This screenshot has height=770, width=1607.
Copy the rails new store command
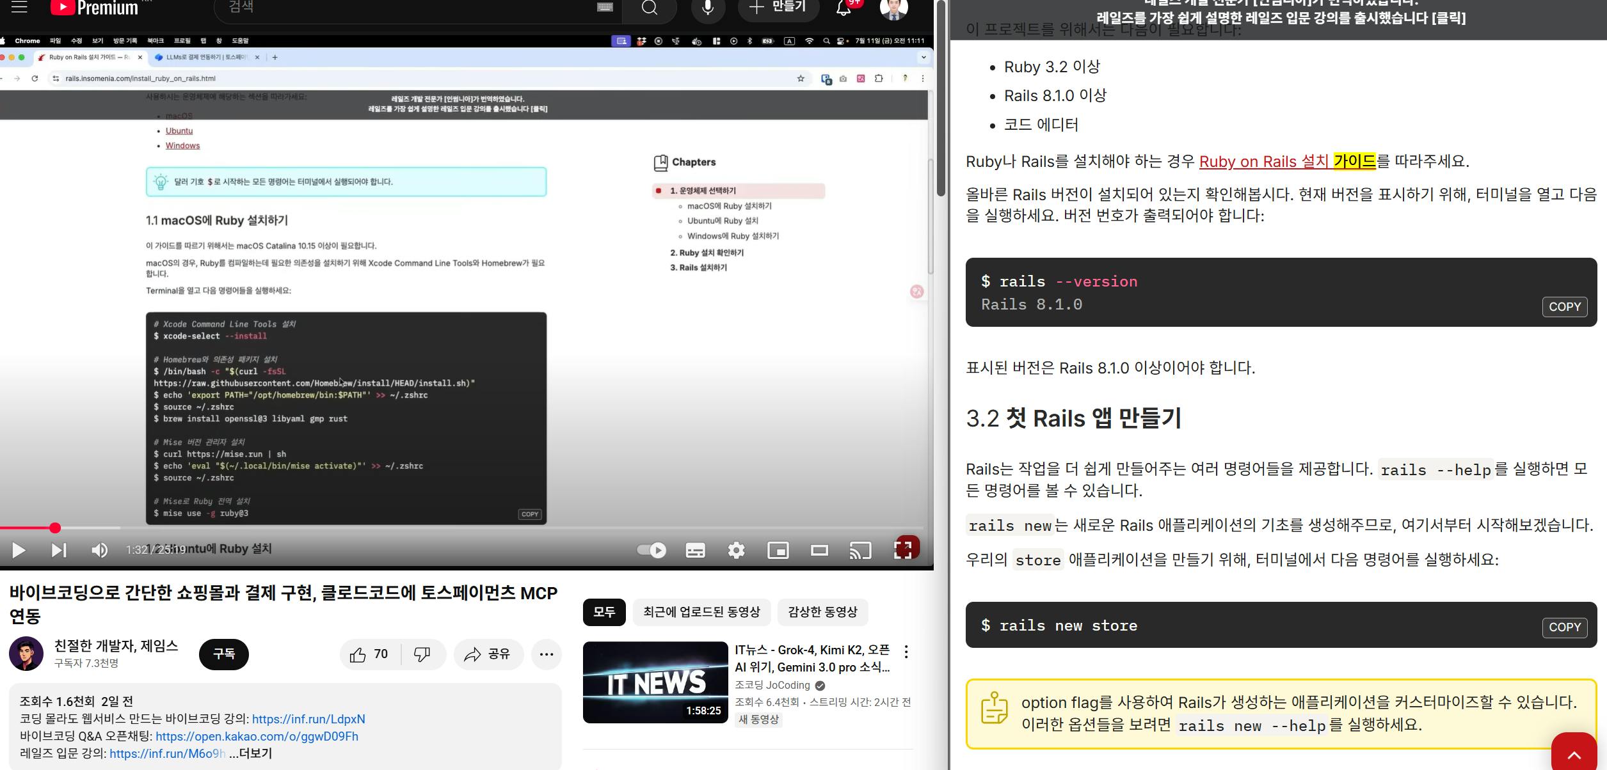coord(1565,627)
